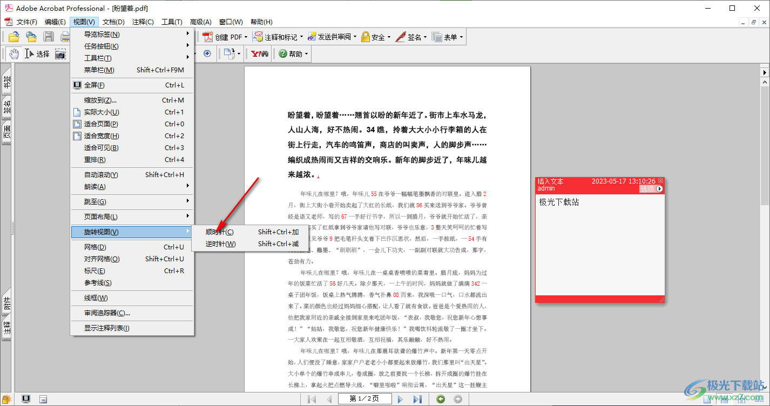Select the Hand tool
Screen dimensions: 770x406
(x=13, y=53)
